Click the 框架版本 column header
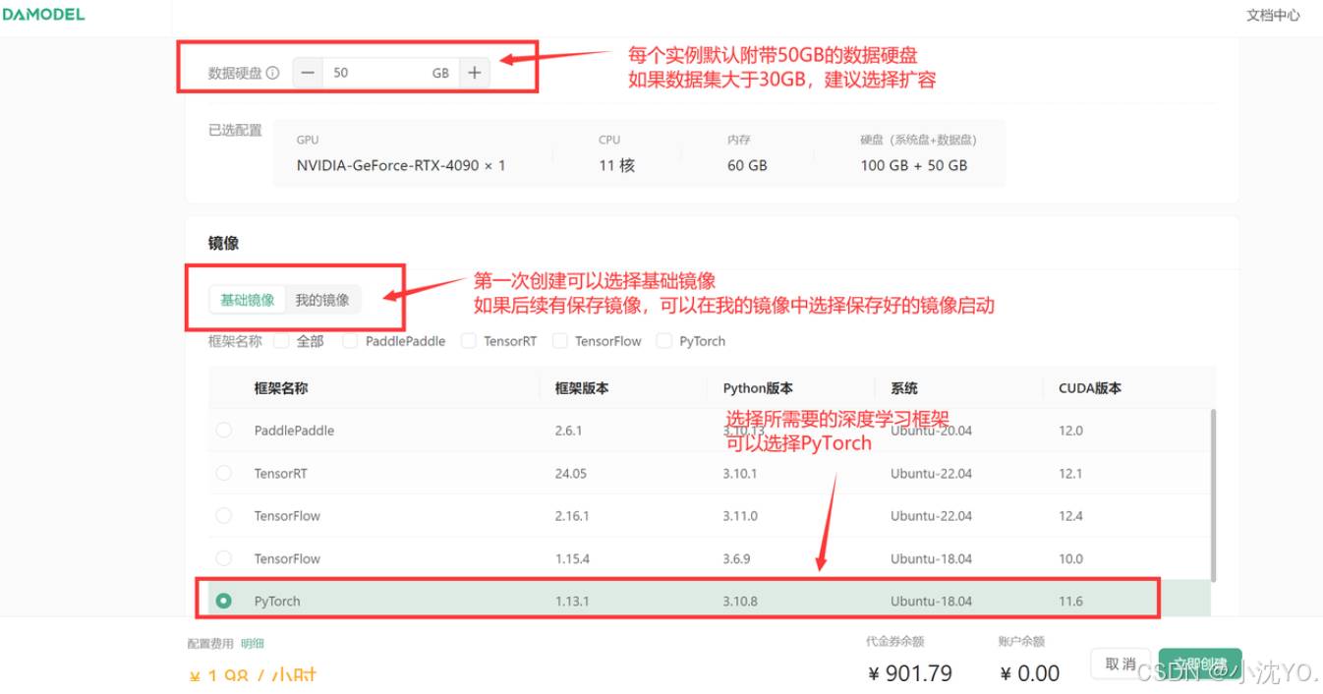Screen dimensions: 1323x694 coord(582,388)
